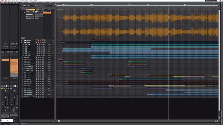
Task: Click the Drums folder icon
Action: click(25, 42)
